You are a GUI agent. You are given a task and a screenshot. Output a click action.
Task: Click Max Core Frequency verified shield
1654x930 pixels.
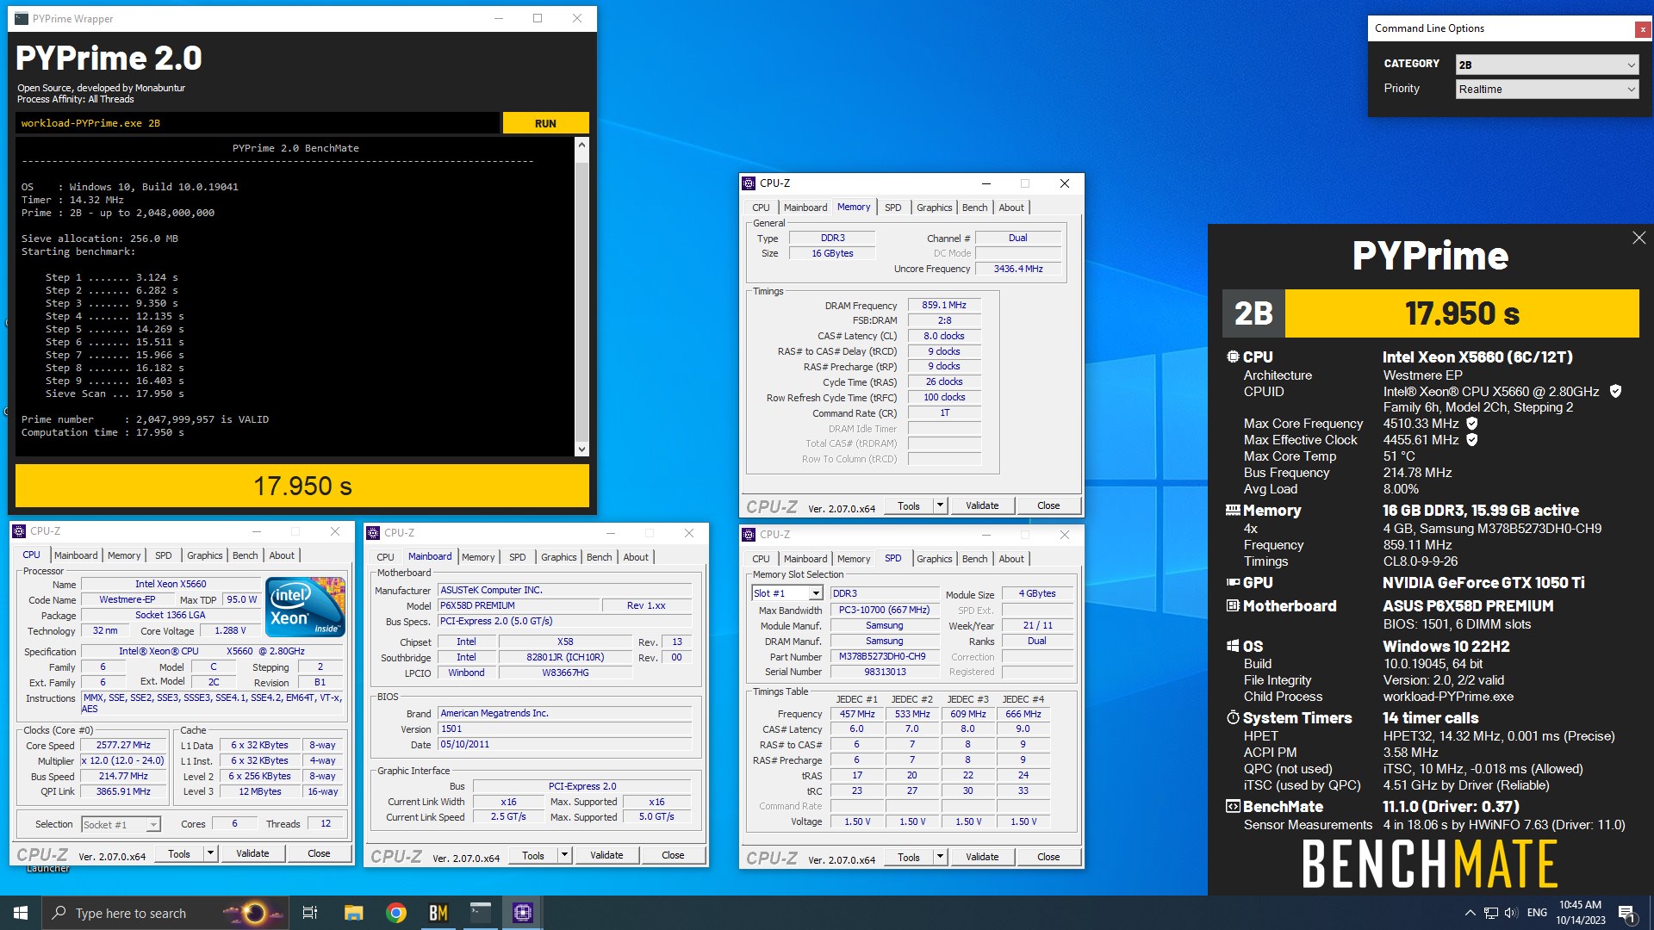point(1472,423)
